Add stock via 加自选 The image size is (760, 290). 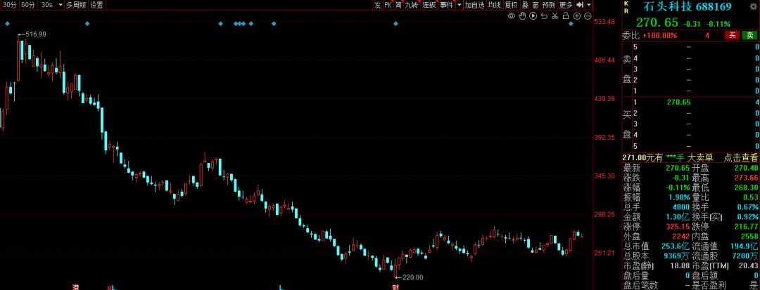[x=474, y=5]
